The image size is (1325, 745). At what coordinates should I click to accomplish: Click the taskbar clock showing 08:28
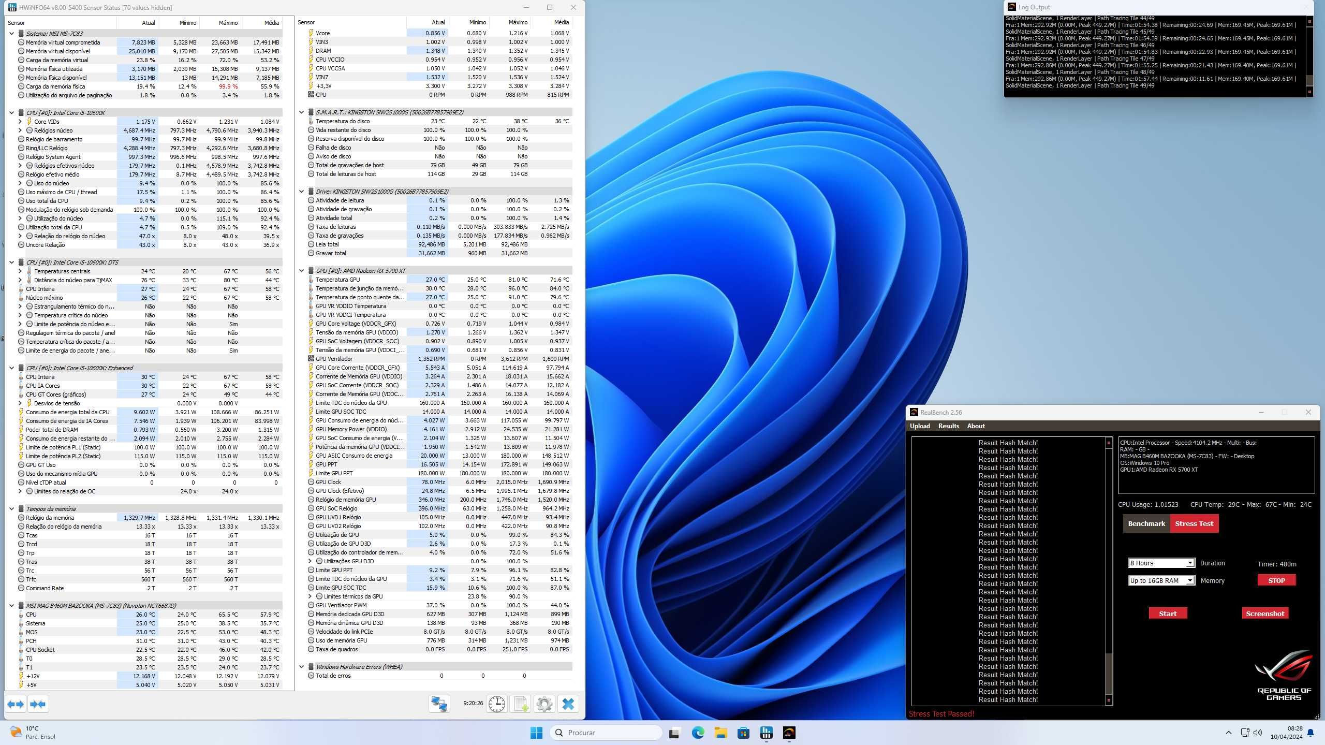coord(1286,733)
